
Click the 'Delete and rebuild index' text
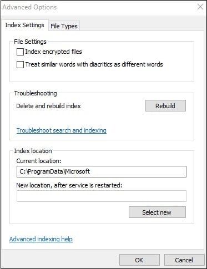(48, 106)
